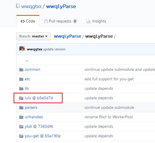Open the Pull requests tab
Image resolution: width=155 pixels, height=143 pixels.
[x=60, y=21]
